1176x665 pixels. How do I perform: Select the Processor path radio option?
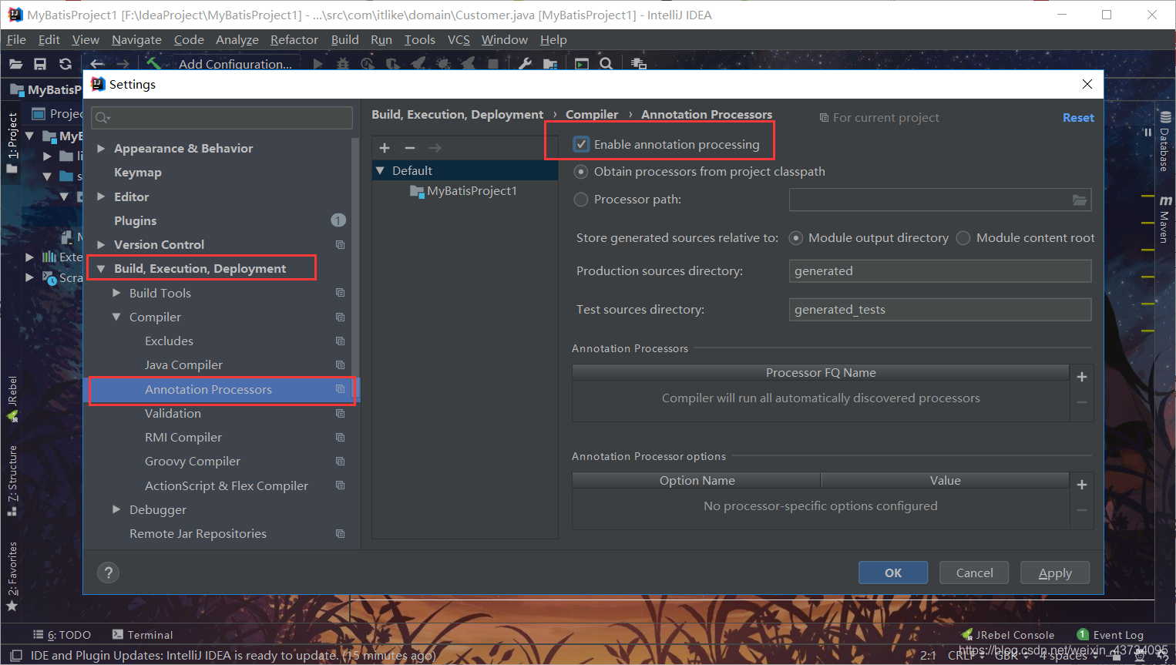tap(581, 199)
